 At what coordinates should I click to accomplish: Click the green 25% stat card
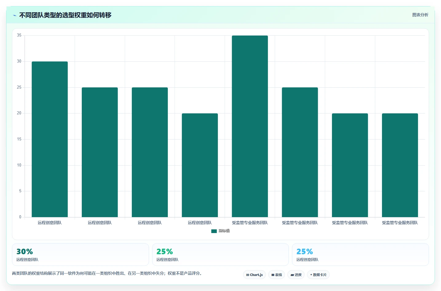(220, 255)
